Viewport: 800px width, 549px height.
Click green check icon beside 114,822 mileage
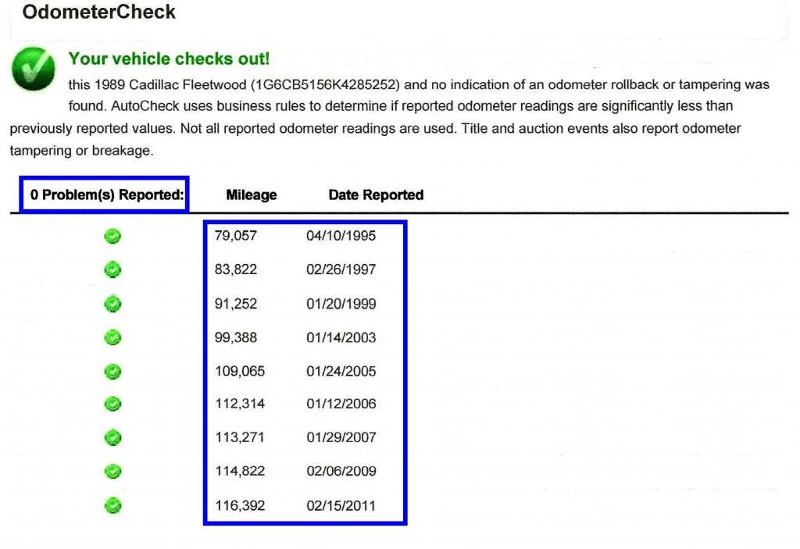(x=112, y=471)
